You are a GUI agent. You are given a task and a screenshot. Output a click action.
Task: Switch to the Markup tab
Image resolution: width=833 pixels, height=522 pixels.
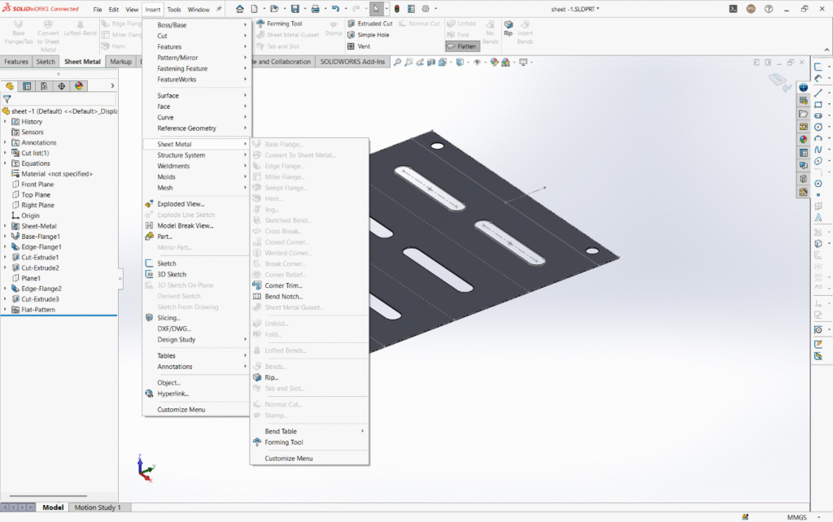[x=121, y=62]
